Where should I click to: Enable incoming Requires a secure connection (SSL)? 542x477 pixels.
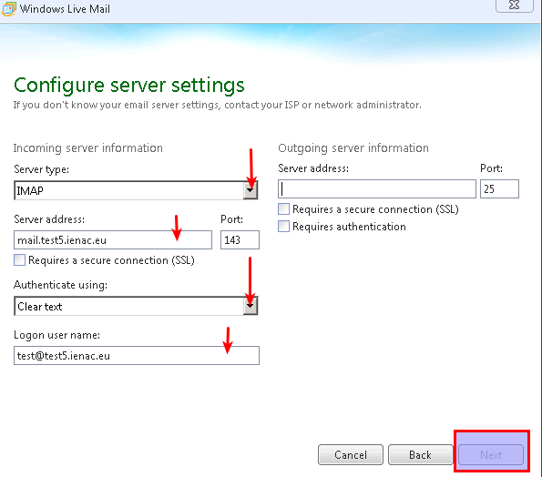(20, 260)
